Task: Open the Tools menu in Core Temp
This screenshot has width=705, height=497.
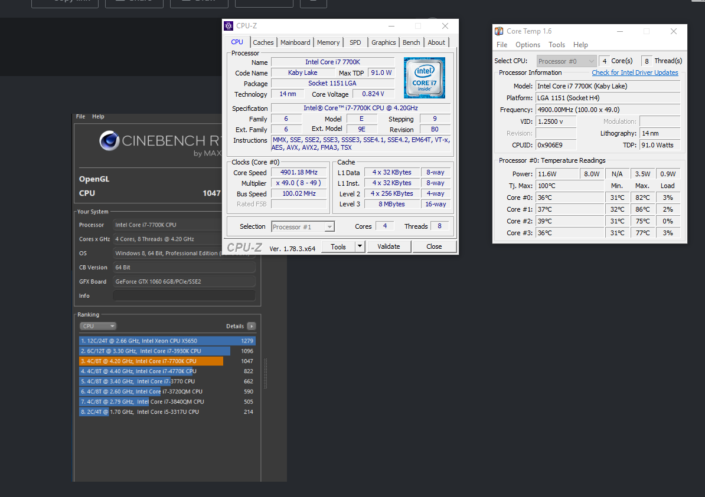Action: tap(557, 45)
